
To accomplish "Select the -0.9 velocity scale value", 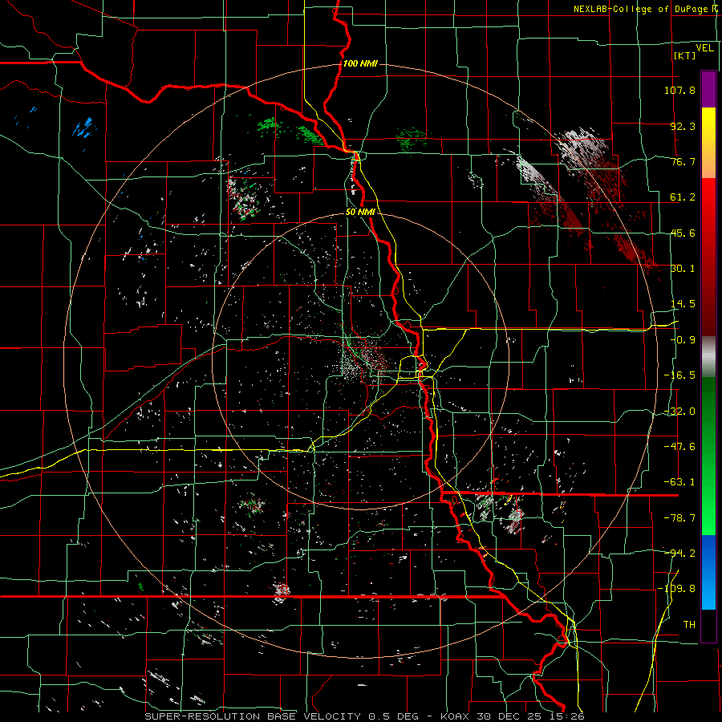I will click(683, 340).
